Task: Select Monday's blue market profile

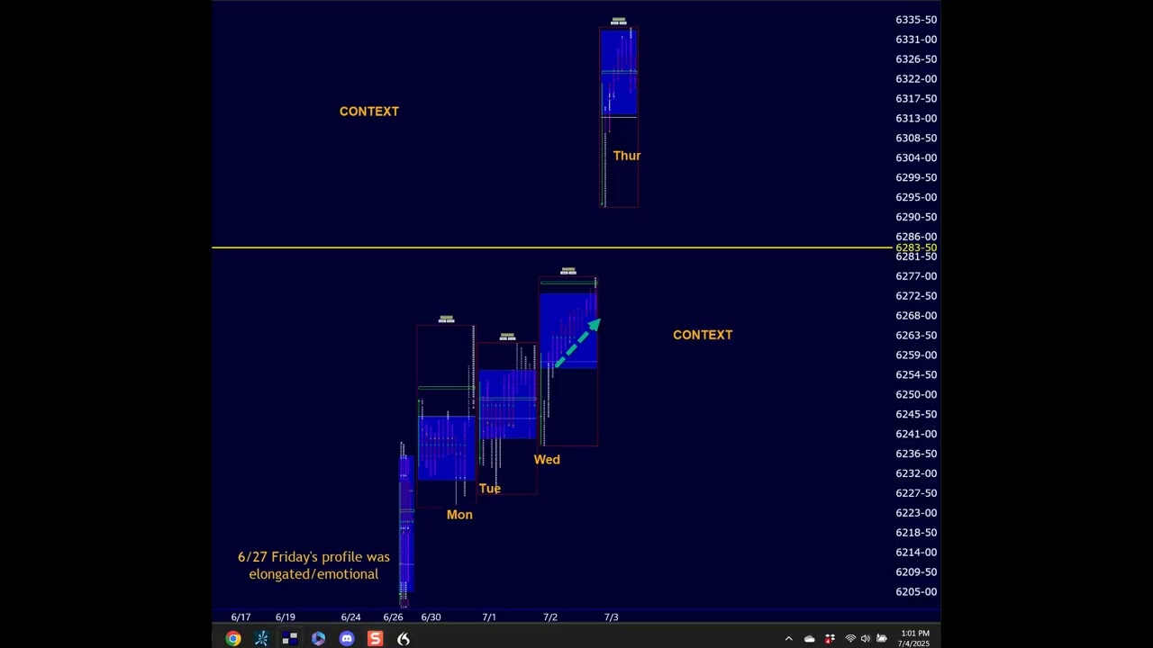Action: (x=446, y=447)
